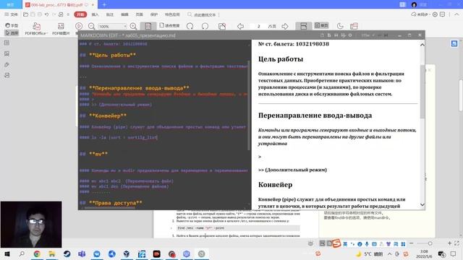The width and height of the screenshot is (463, 260).
Task: Click the play slideshow circle icon
Action: pyautogui.click(x=79, y=26)
